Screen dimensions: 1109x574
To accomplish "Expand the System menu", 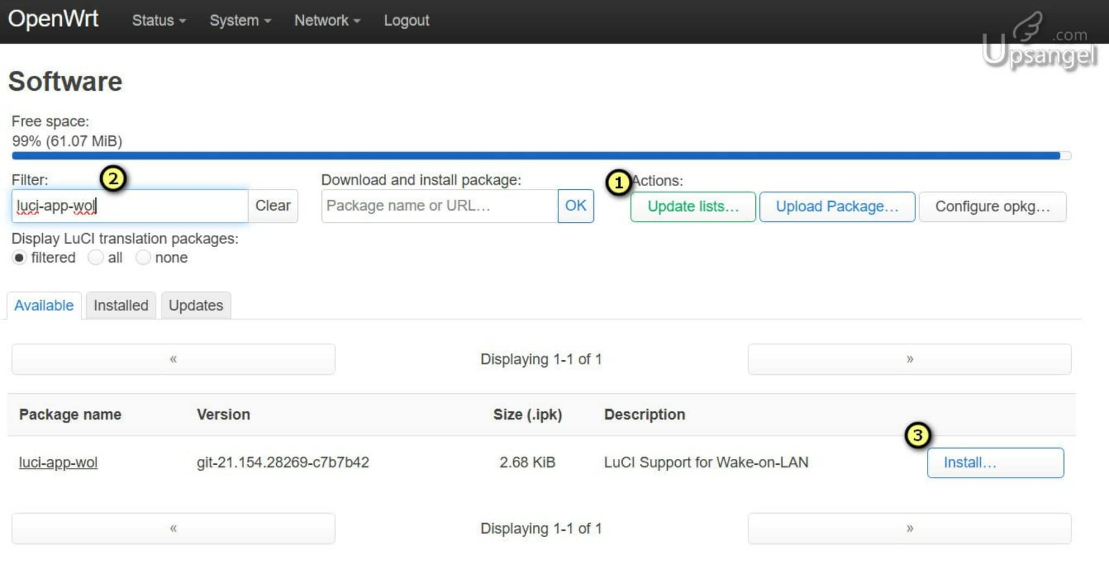I will (x=238, y=20).
